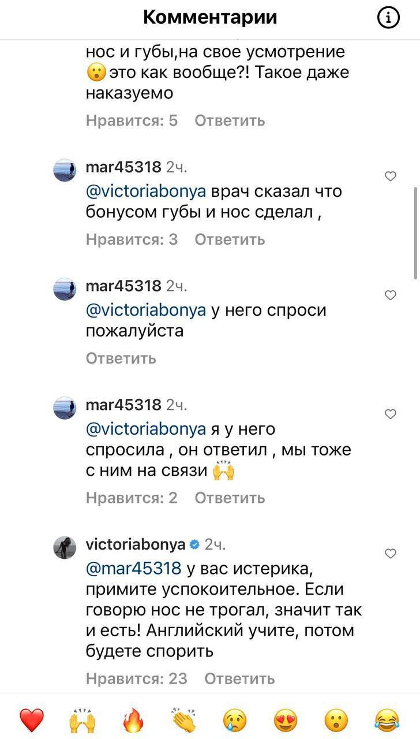View the likes list showing "Нравится: 23"
420x739 pixels.
137,678
